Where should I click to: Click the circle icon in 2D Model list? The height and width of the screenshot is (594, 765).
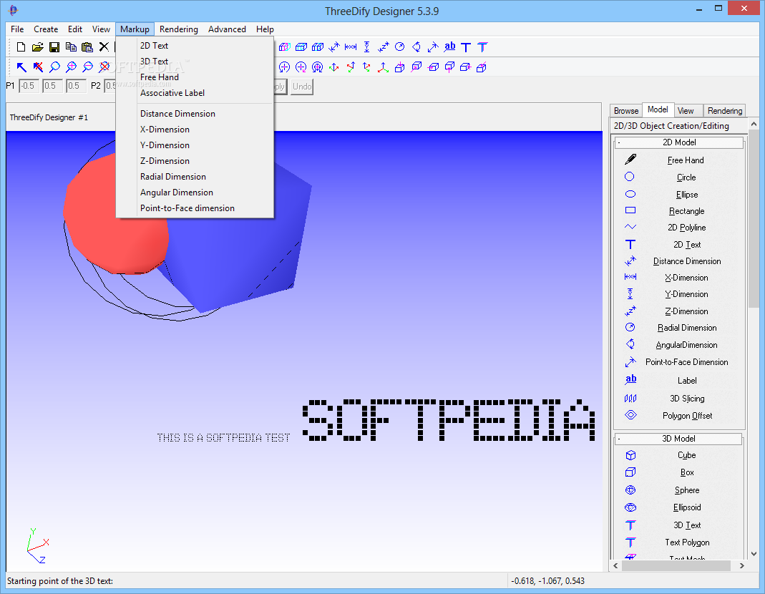point(629,177)
